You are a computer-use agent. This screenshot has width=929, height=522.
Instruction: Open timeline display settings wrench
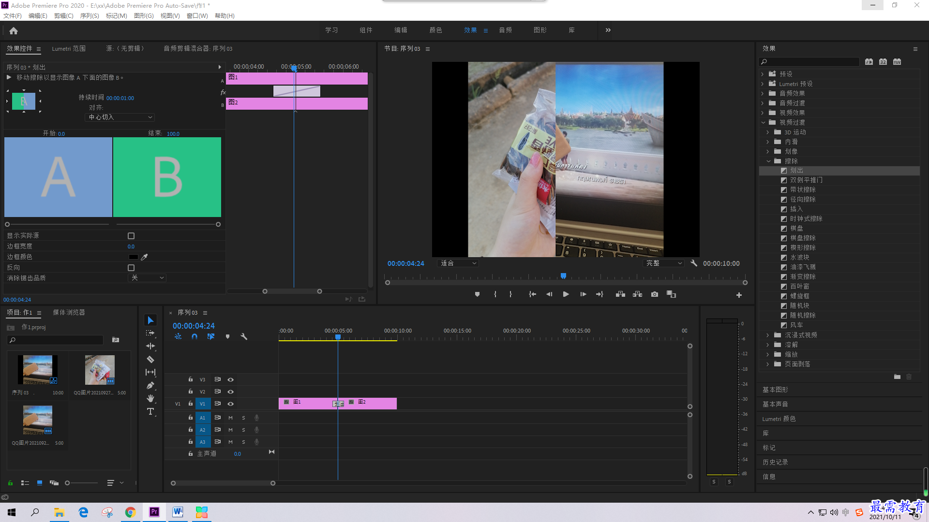(244, 336)
